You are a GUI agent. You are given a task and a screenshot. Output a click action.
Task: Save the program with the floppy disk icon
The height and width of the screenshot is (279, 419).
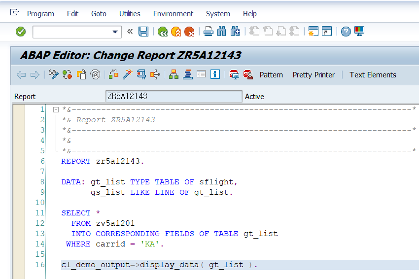143,32
